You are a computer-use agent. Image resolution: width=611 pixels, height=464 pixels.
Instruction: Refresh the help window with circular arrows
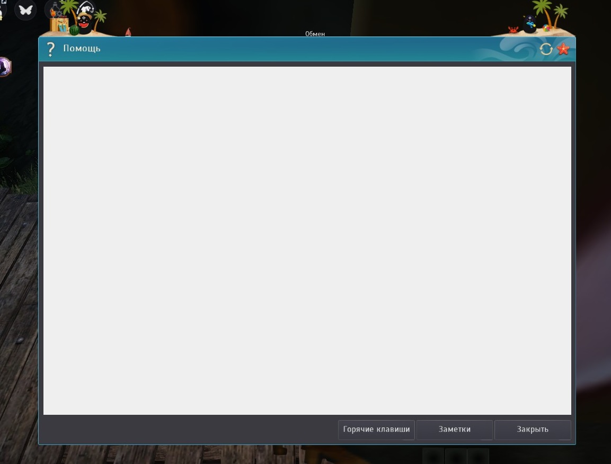click(x=546, y=49)
